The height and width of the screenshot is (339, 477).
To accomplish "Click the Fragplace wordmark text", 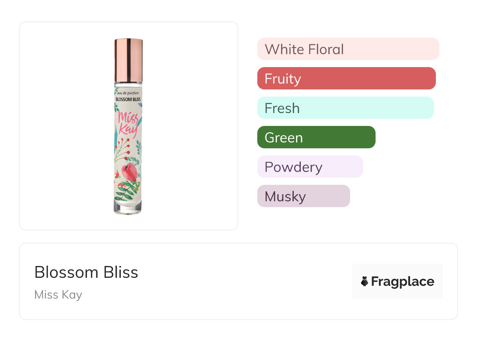I will 403,282.
